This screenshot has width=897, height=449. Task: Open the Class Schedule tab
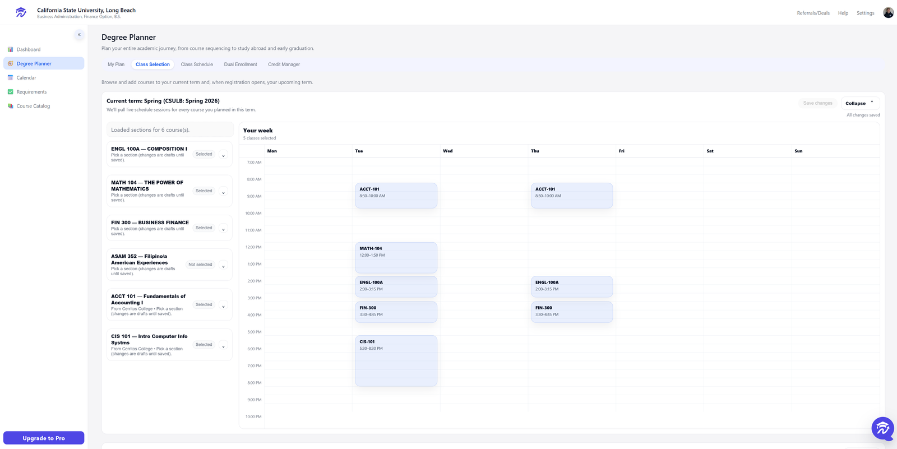[197, 64]
